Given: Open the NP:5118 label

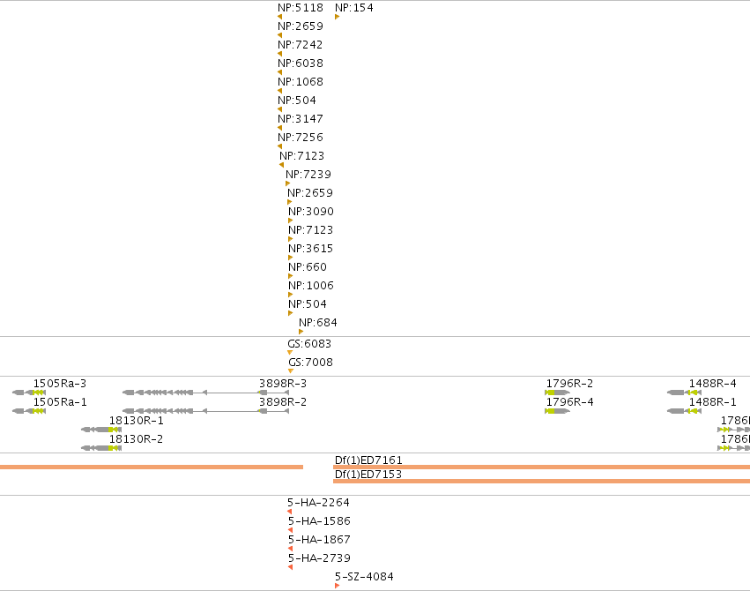Looking at the screenshot, I should coord(301,8).
